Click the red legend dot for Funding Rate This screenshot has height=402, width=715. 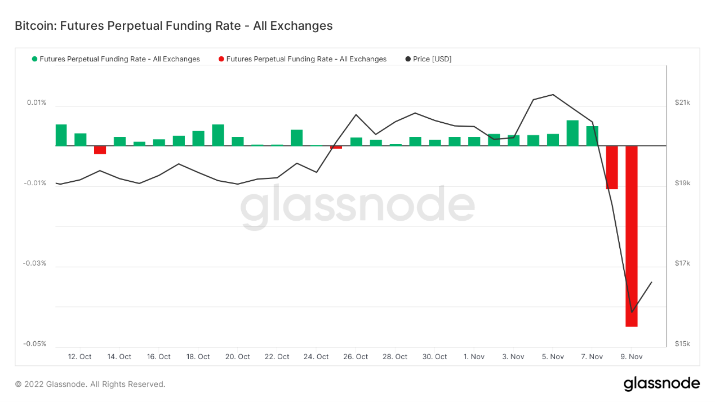click(x=221, y=59)
